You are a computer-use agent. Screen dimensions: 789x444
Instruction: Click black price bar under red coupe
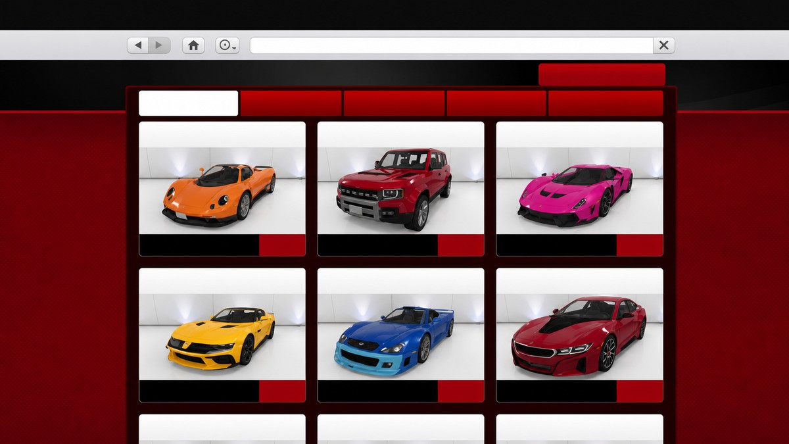click(x=556, y=391)
